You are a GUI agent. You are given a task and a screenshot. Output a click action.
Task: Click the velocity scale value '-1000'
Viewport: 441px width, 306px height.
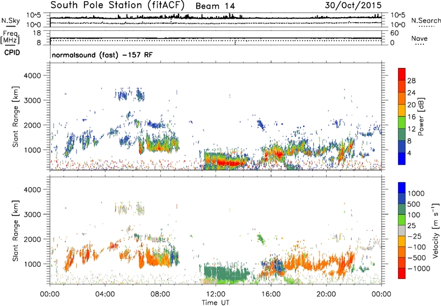pos(418,268)
